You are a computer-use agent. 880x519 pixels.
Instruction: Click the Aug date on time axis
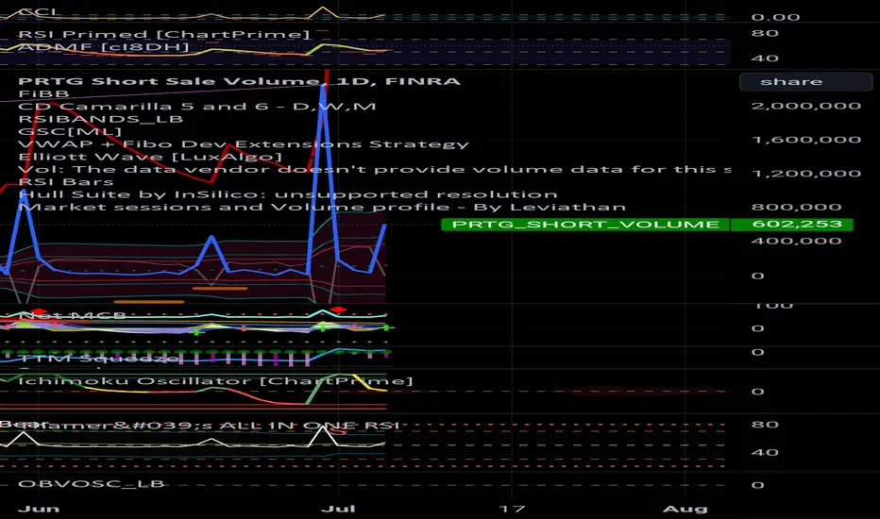click(x=685, y=509)
